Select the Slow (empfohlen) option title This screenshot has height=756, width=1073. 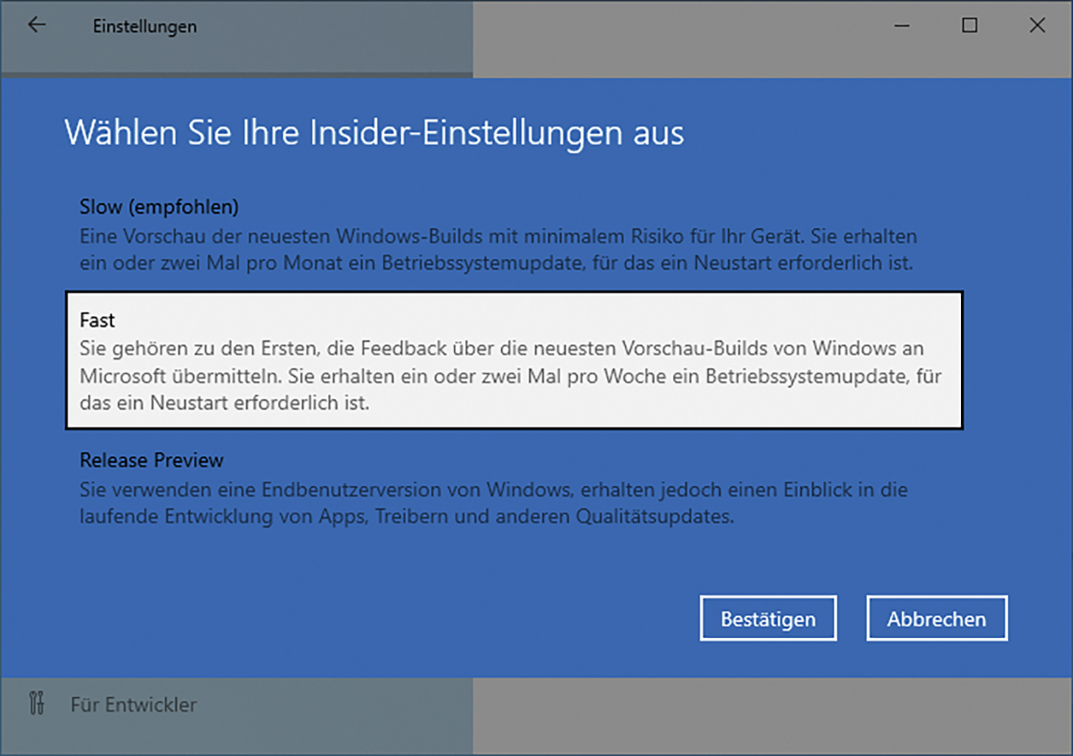tap(158, 207)
